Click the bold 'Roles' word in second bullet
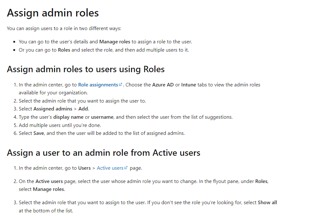This screenshot has width=311, height=220. tap(64, 50)
